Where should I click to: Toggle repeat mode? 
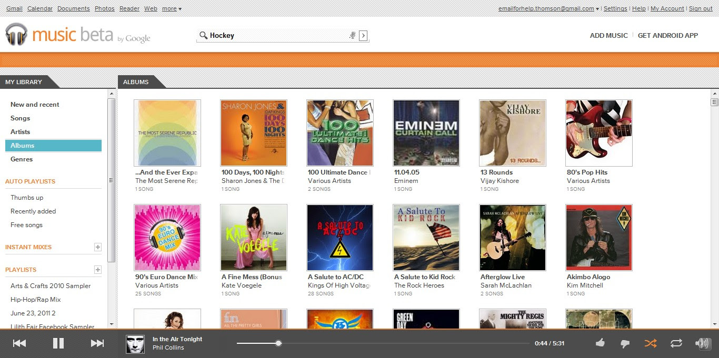[676, 343]
